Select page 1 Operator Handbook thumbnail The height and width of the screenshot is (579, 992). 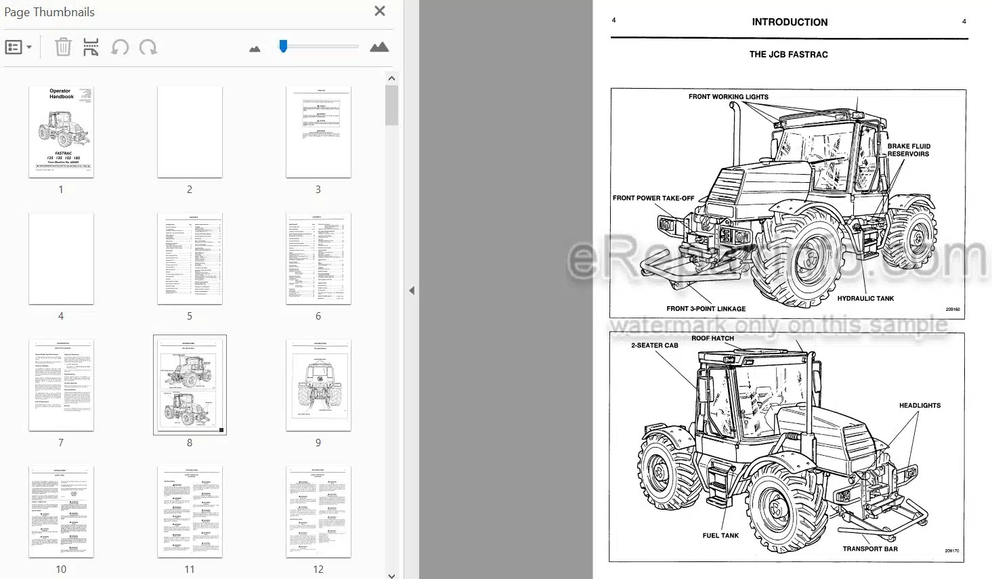[61, 132]
